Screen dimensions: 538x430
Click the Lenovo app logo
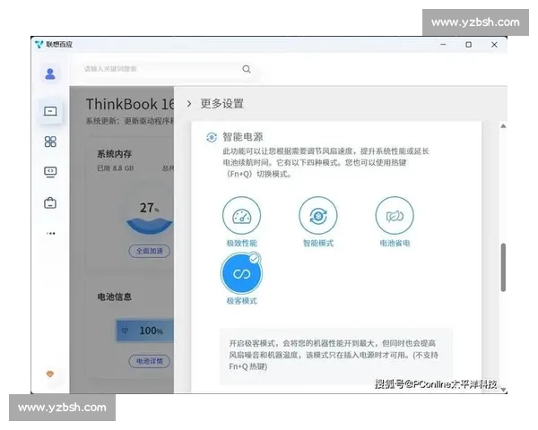pyautogui.click(x=39, y=44)
